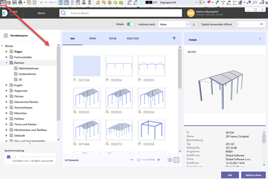Click the red polygon selection icon

98,2
